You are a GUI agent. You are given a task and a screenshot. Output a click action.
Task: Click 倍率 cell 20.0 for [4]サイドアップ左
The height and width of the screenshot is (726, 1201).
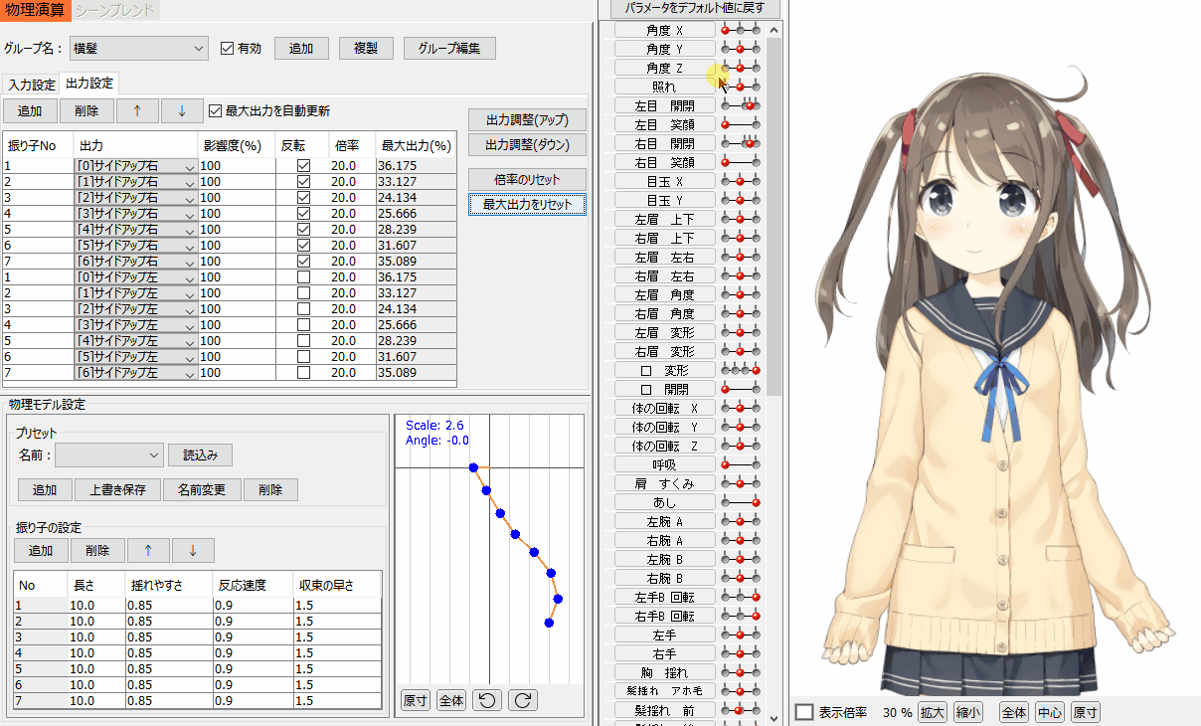[x=352, y=340]
